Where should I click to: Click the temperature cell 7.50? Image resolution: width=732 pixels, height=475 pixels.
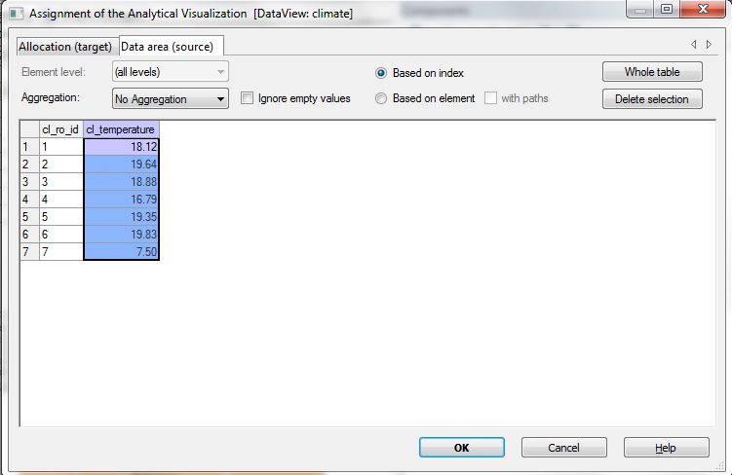tap(122, 252)
